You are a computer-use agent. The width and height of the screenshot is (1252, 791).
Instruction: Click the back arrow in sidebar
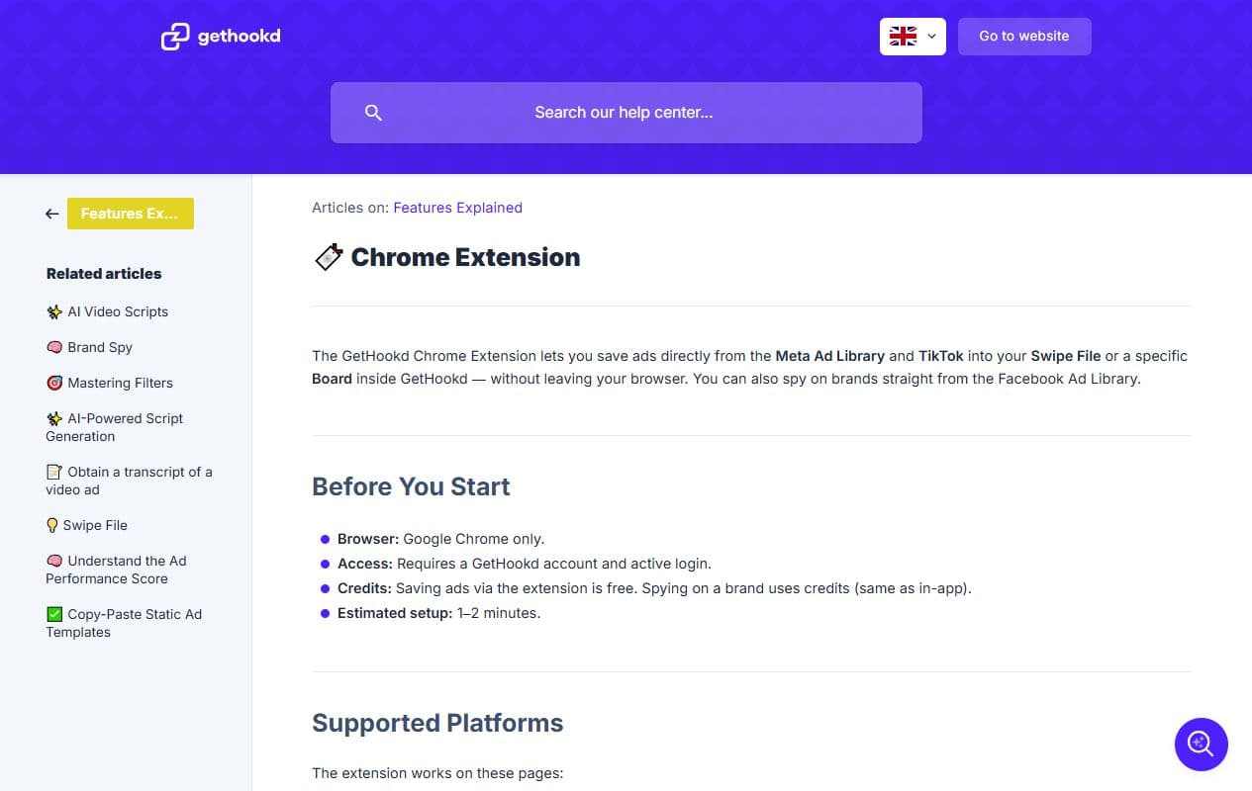[52, 214]
